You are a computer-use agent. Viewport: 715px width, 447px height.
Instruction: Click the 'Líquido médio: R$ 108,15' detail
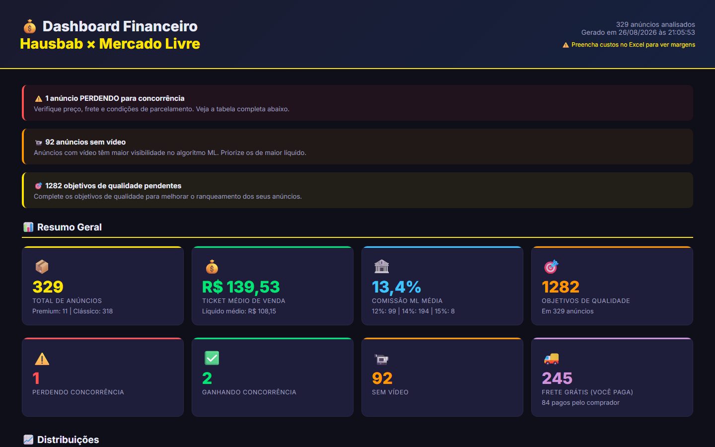click(x=239, y=311)
